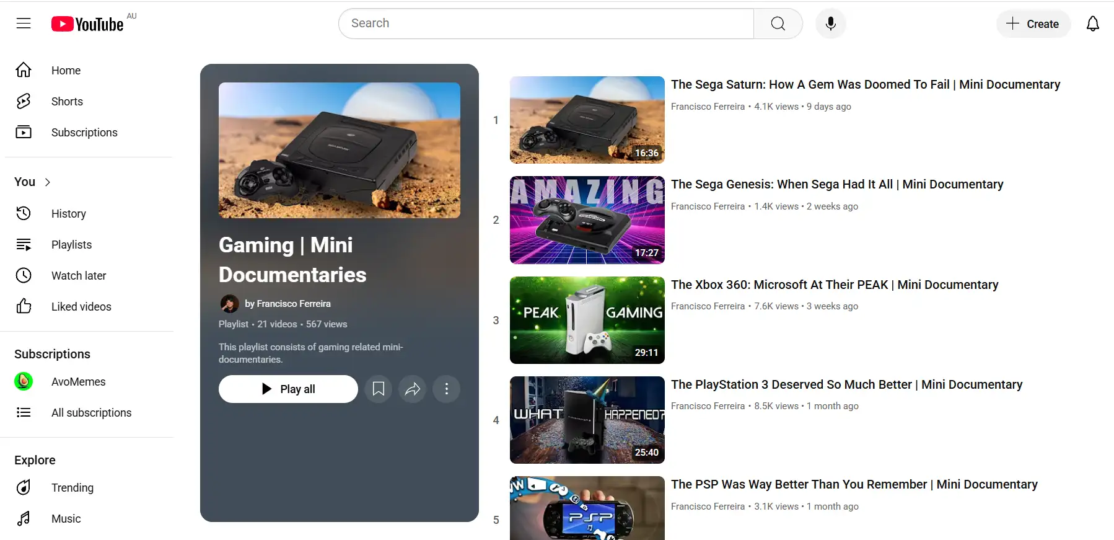The height and width of the screenshot is (540, 1114).
Task: Open PSP video title
Action: [854, 484]
